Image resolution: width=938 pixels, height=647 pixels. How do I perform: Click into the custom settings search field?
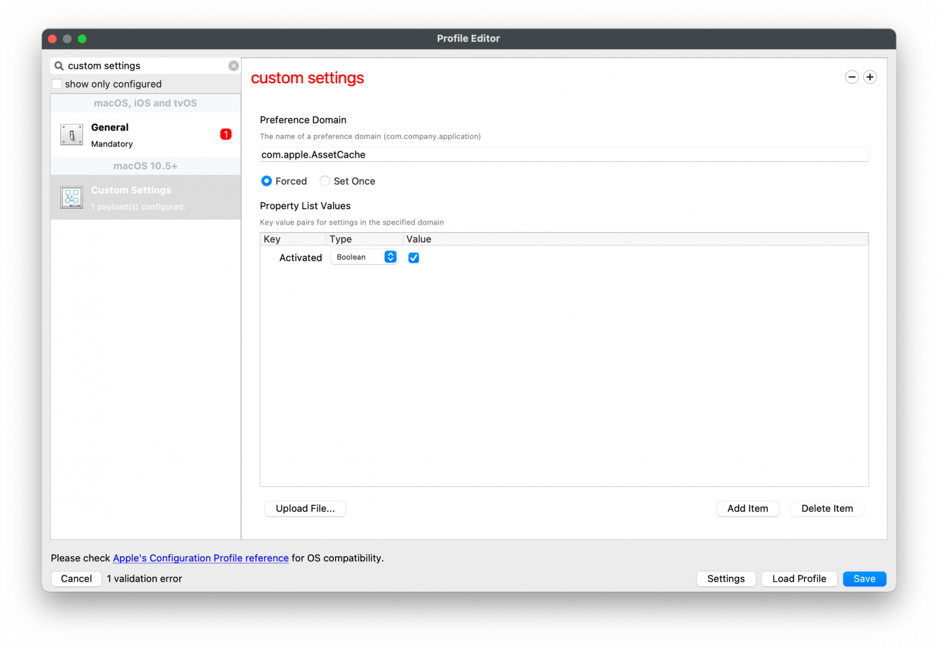[x=146, y=66]
